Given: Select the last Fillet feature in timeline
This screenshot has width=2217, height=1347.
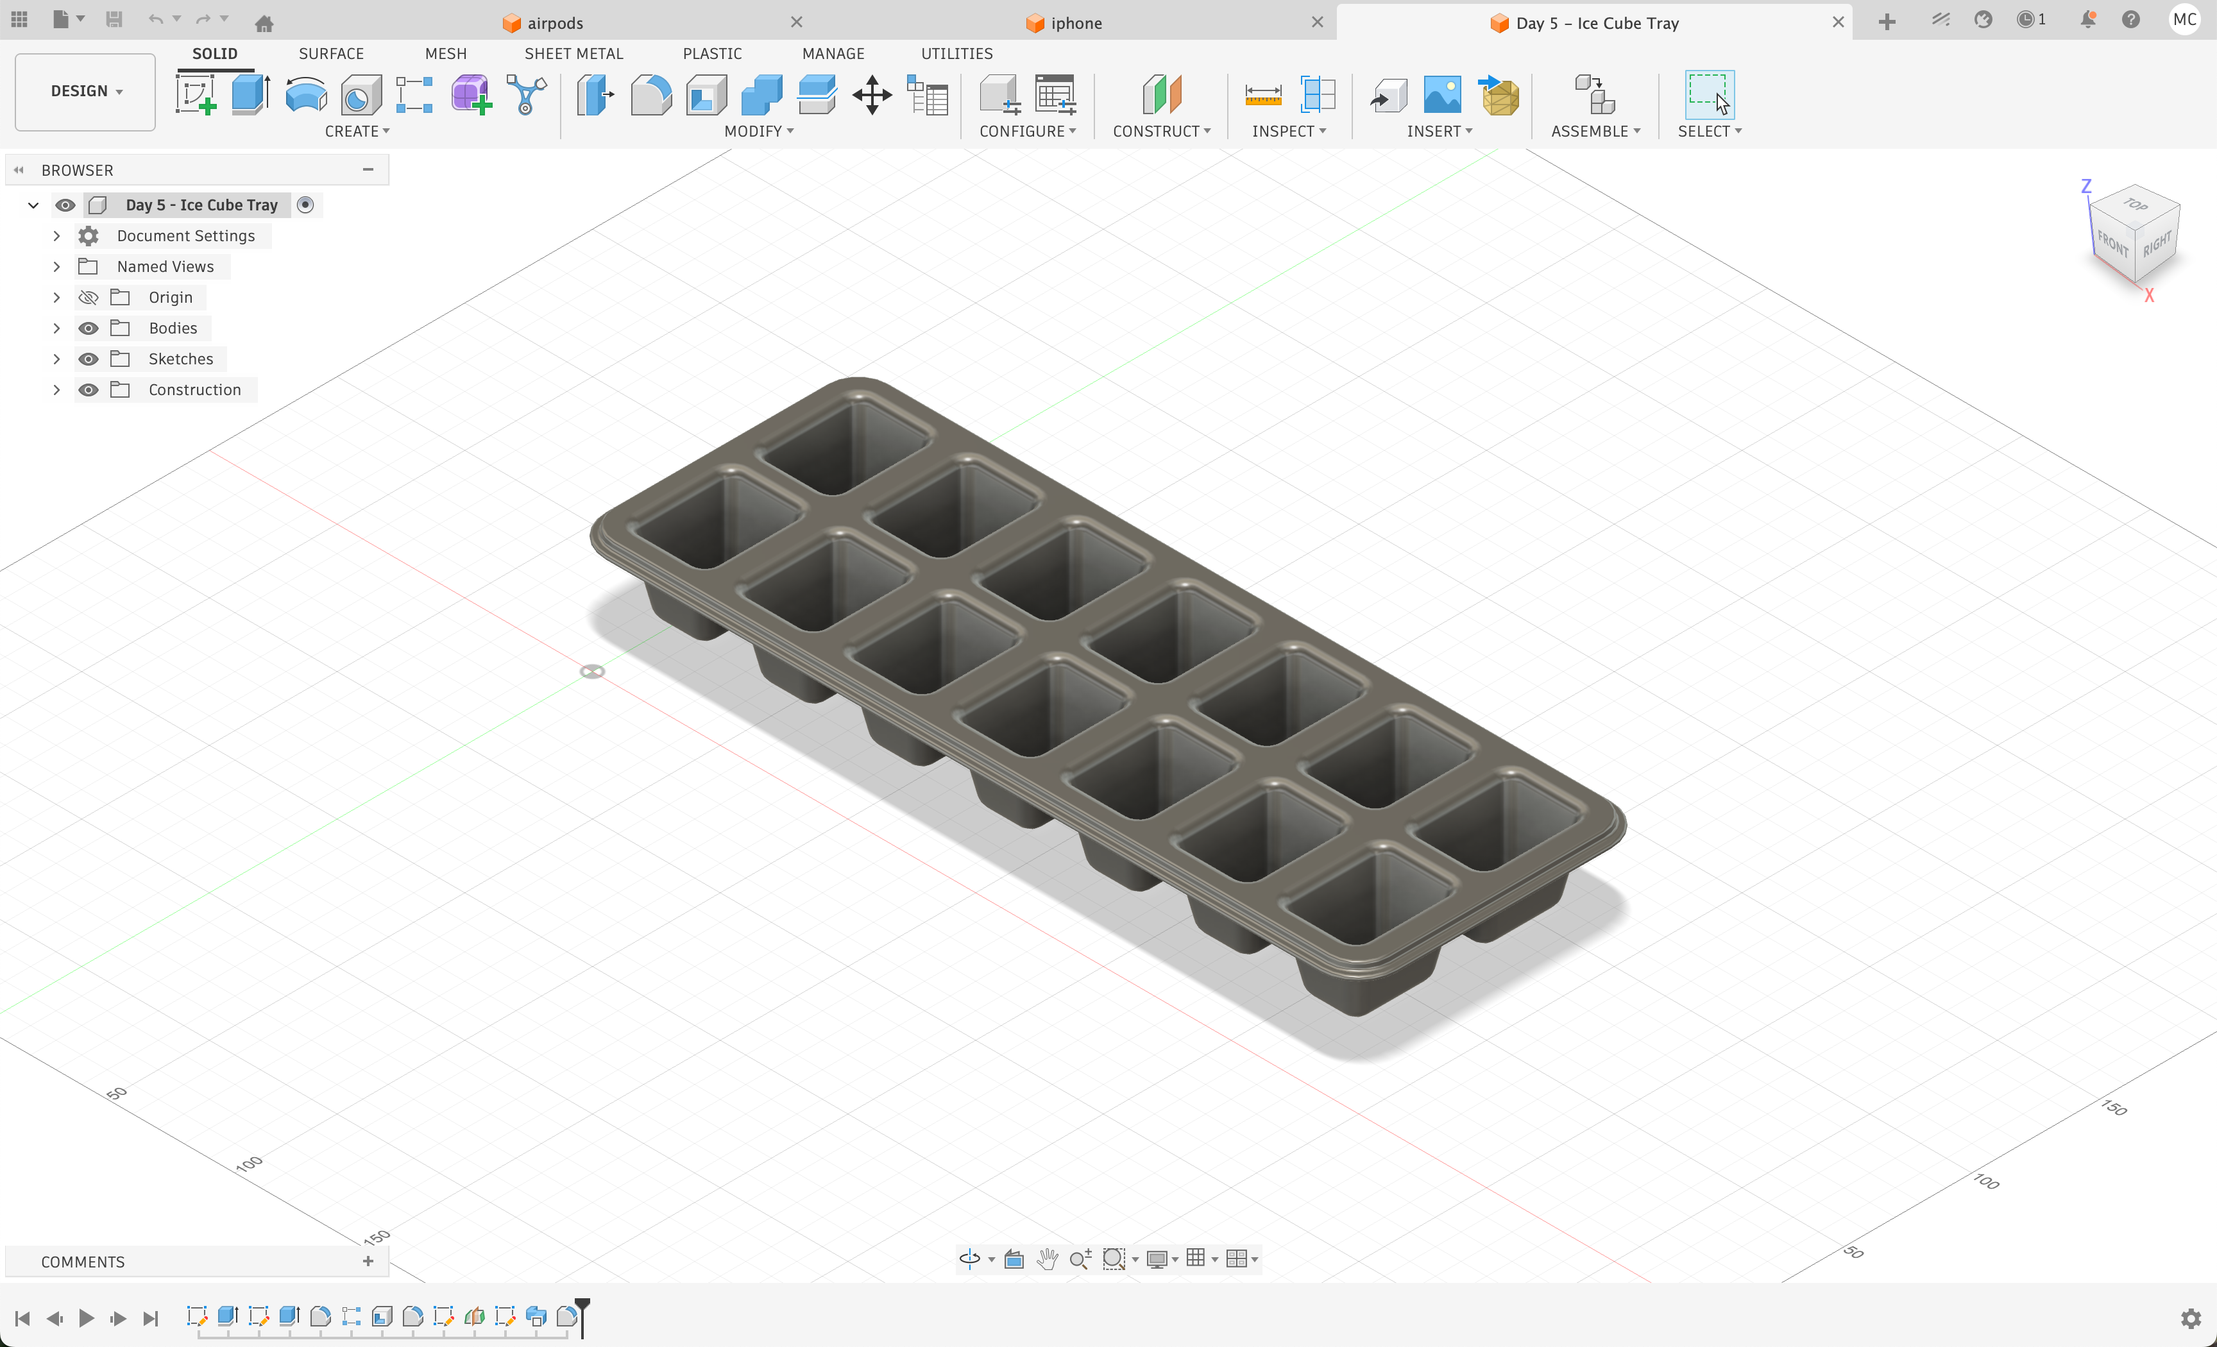Looking at the screenshot, I should [x=567, y=1316].
